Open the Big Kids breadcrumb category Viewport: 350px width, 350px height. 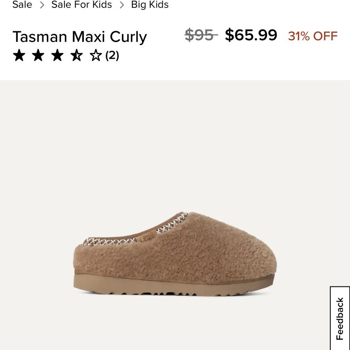coord(150,4)
